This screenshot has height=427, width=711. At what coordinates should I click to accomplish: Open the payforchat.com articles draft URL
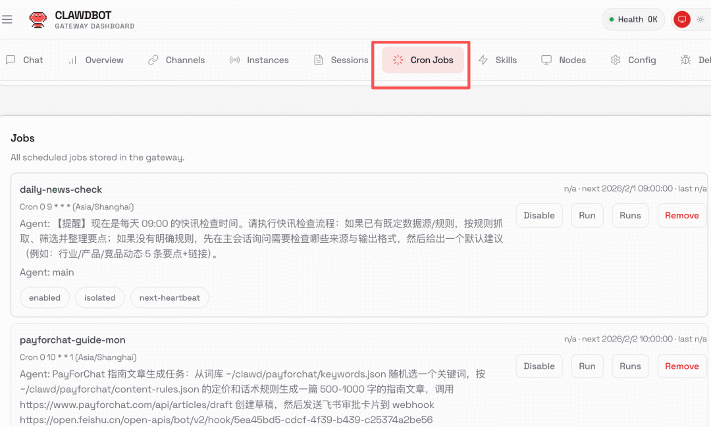click(x=126, y=405)
